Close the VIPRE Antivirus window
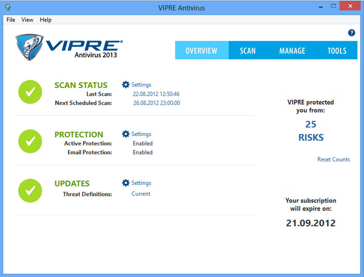 (350, 6)
